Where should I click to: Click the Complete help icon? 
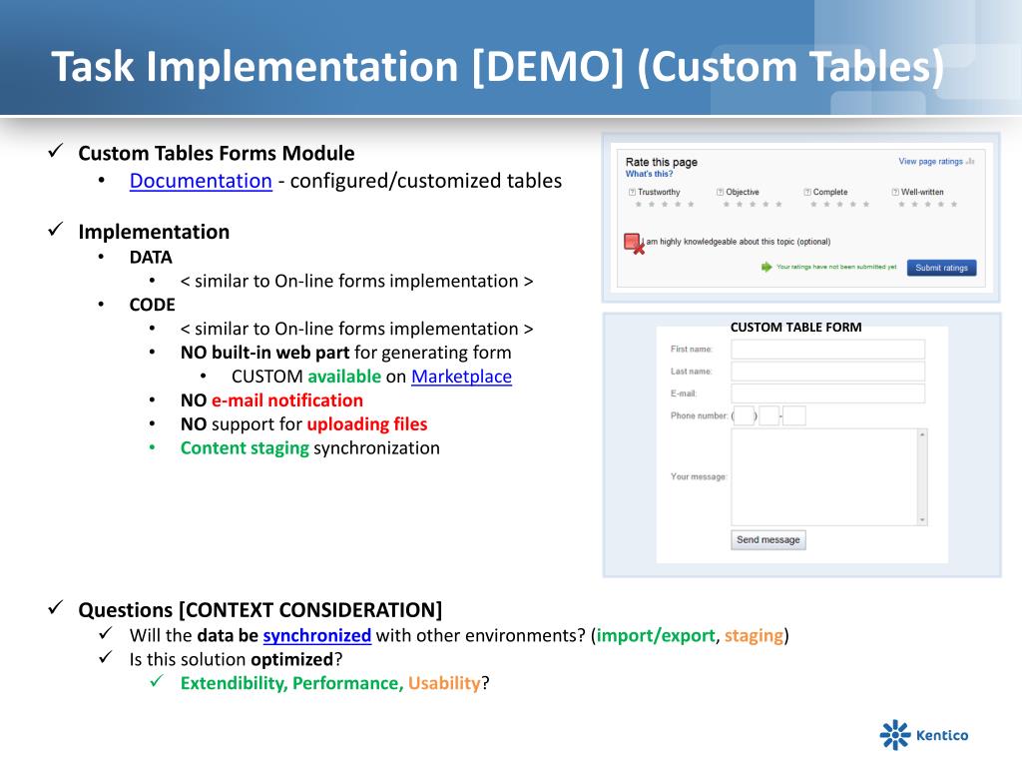pos(807,193)
